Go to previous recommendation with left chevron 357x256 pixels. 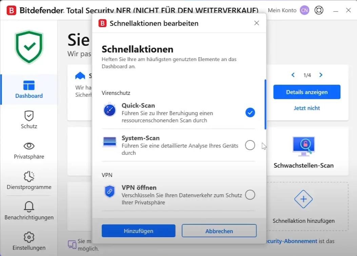(x=293, y=75)
